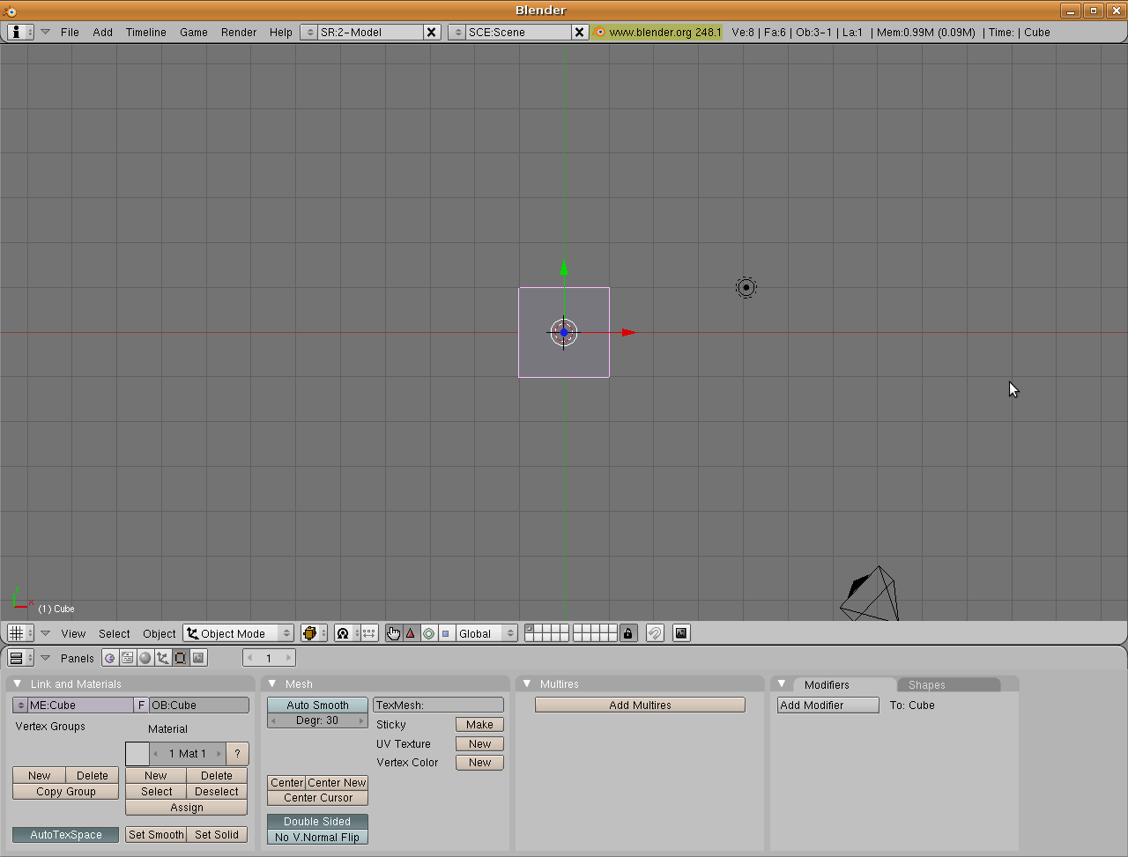
Task: Open the Object buttons context icon
Action: point(163,658)
